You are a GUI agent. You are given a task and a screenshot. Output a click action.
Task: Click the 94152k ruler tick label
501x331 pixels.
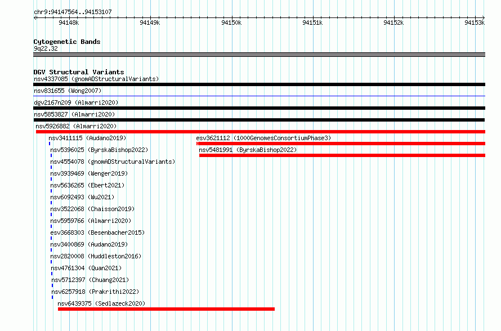coord(393,23)
